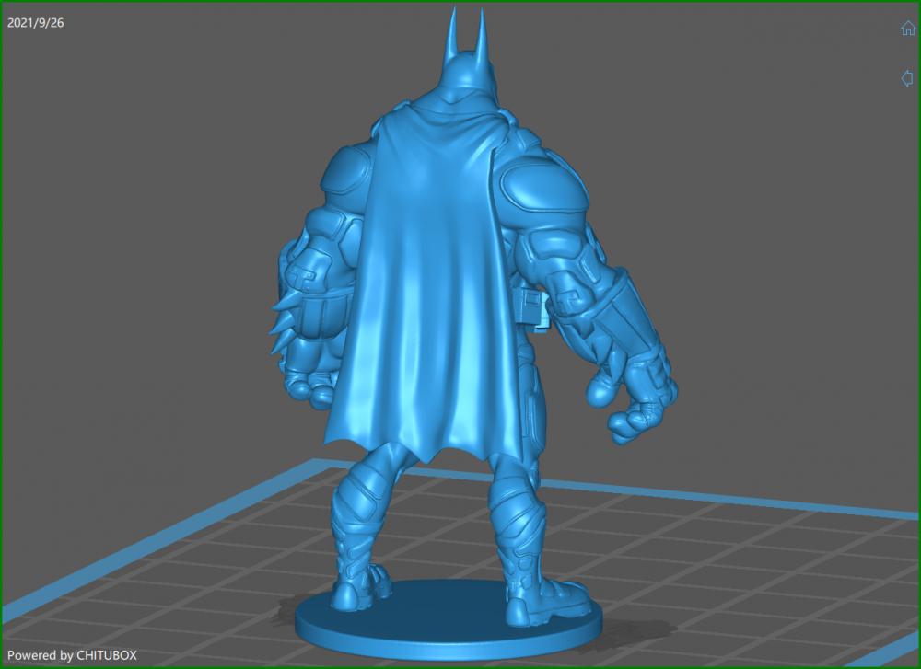Click the utility belt device on the hip
The height and width of the screenshot is (669, 921).
531,308
